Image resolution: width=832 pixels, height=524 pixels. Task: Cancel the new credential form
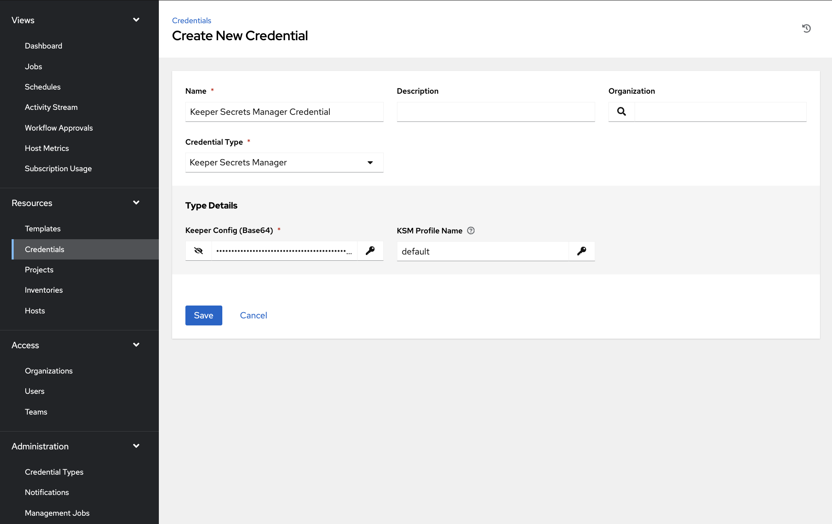pos(253,315)
